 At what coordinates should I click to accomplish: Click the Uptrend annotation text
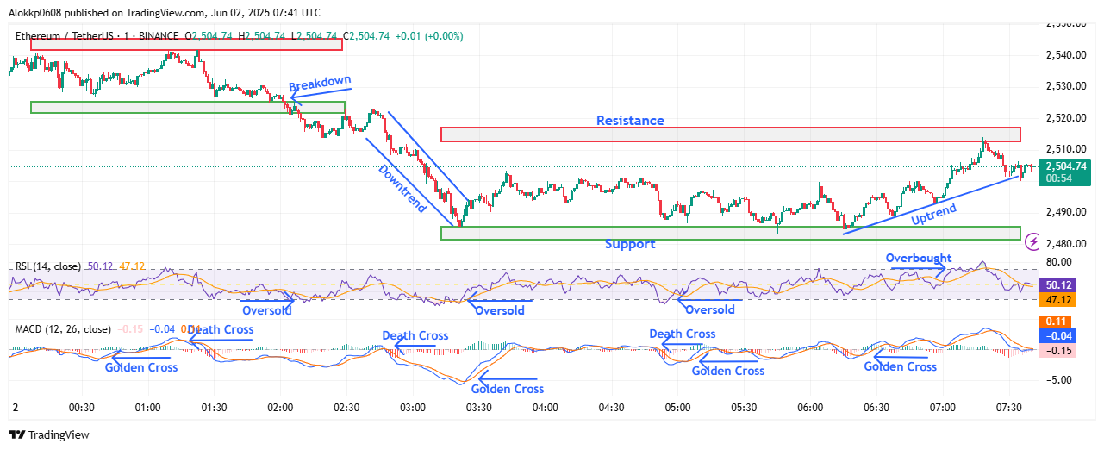[x=934, y=214]
